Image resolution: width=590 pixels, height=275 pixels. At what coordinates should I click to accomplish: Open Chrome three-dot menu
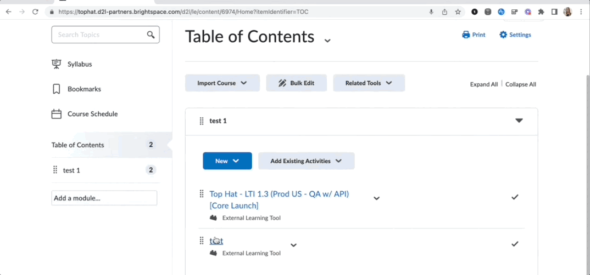click(581, 12)
